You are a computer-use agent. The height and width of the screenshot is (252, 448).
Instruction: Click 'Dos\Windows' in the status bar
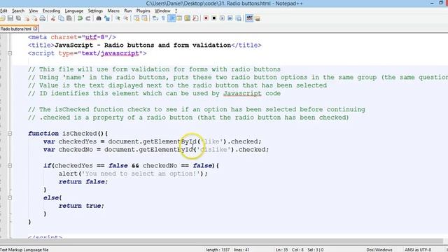[379, 250]
